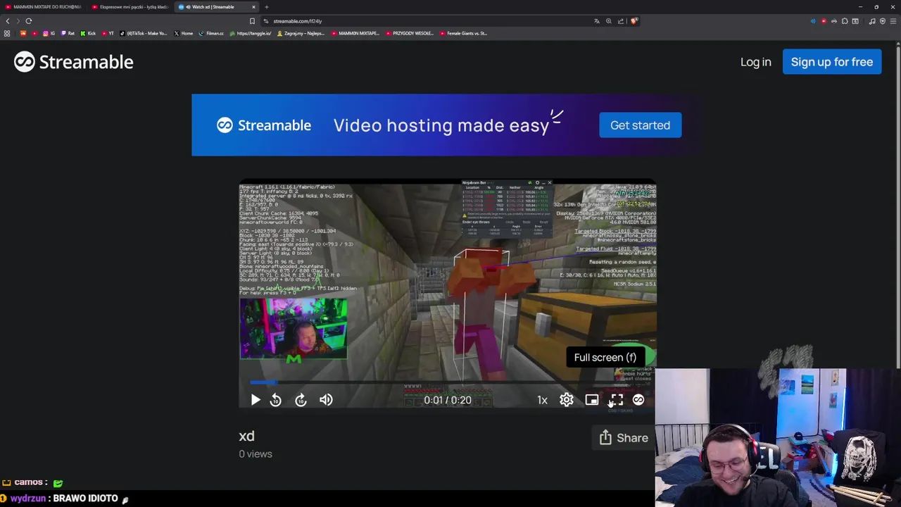The width and height of the screenshot is (901, 507).
Task: Open the tanggle.io bookmark
Action: tap(250, 33)
